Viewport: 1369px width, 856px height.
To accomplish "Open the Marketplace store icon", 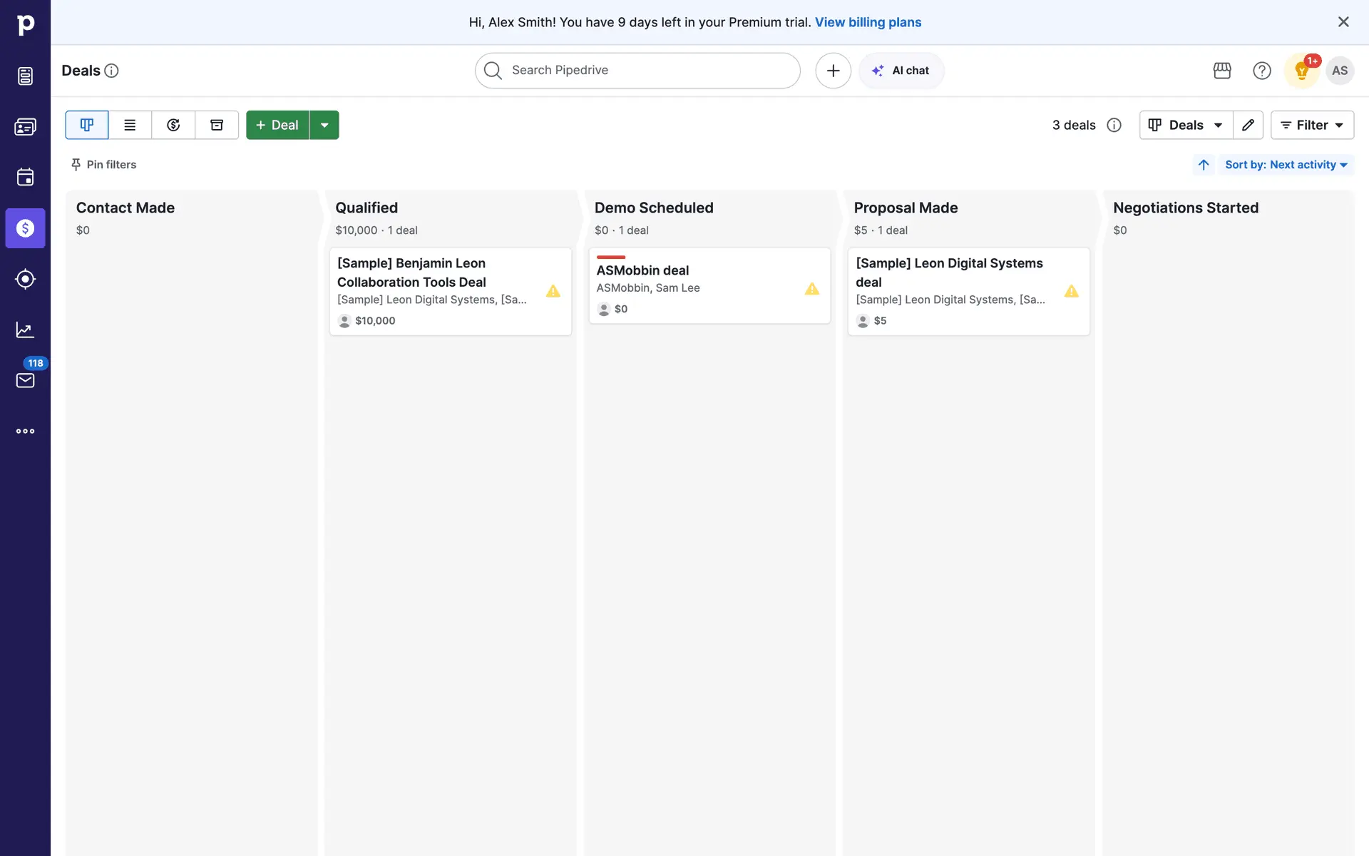I will (x=1222, y=71).
